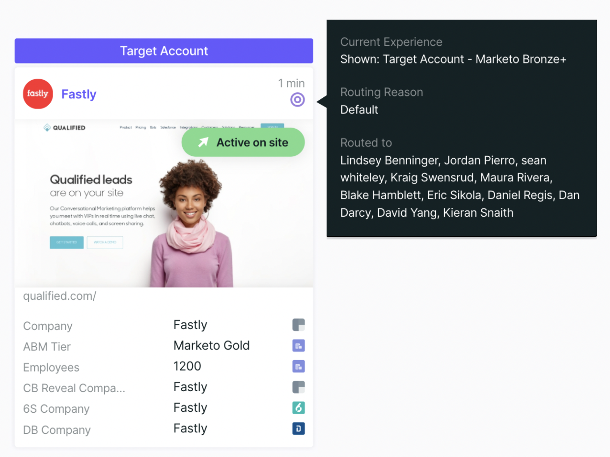Click the 1 min time label

tap(291, 83)
